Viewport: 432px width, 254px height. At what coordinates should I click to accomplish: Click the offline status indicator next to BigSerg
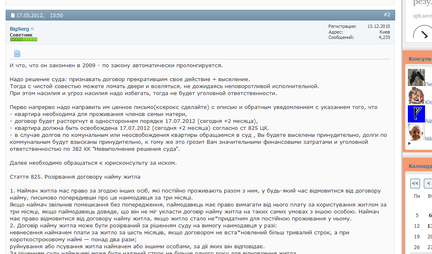33,29
